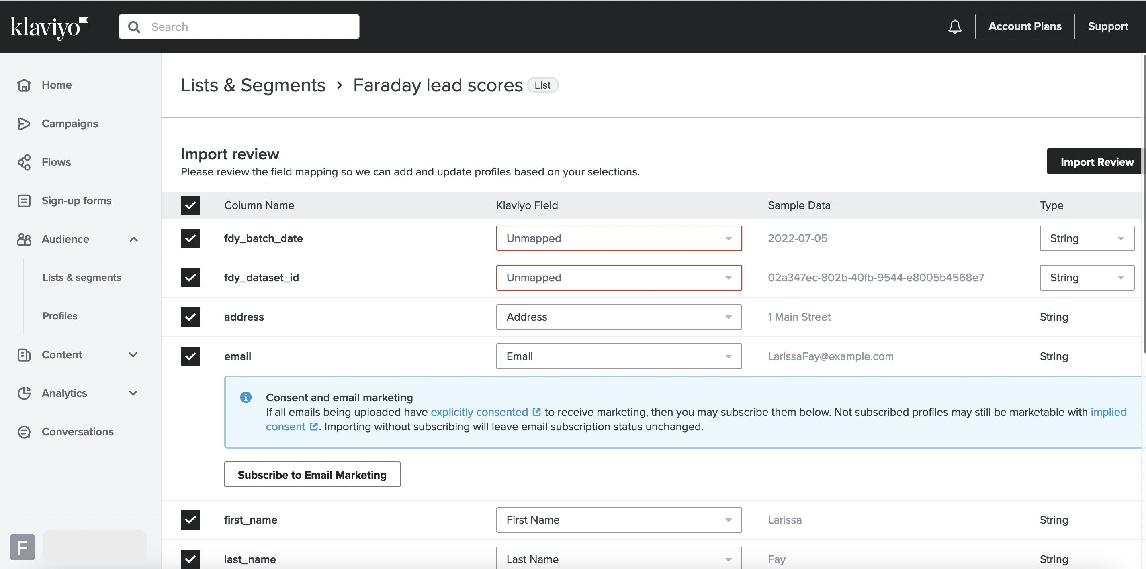1146x569 pixels.
Task: Toggle the select-all checkbox in header row
Action: click(190, 205)
